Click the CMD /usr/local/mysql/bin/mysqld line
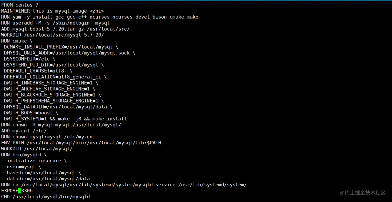 point(45,197)
